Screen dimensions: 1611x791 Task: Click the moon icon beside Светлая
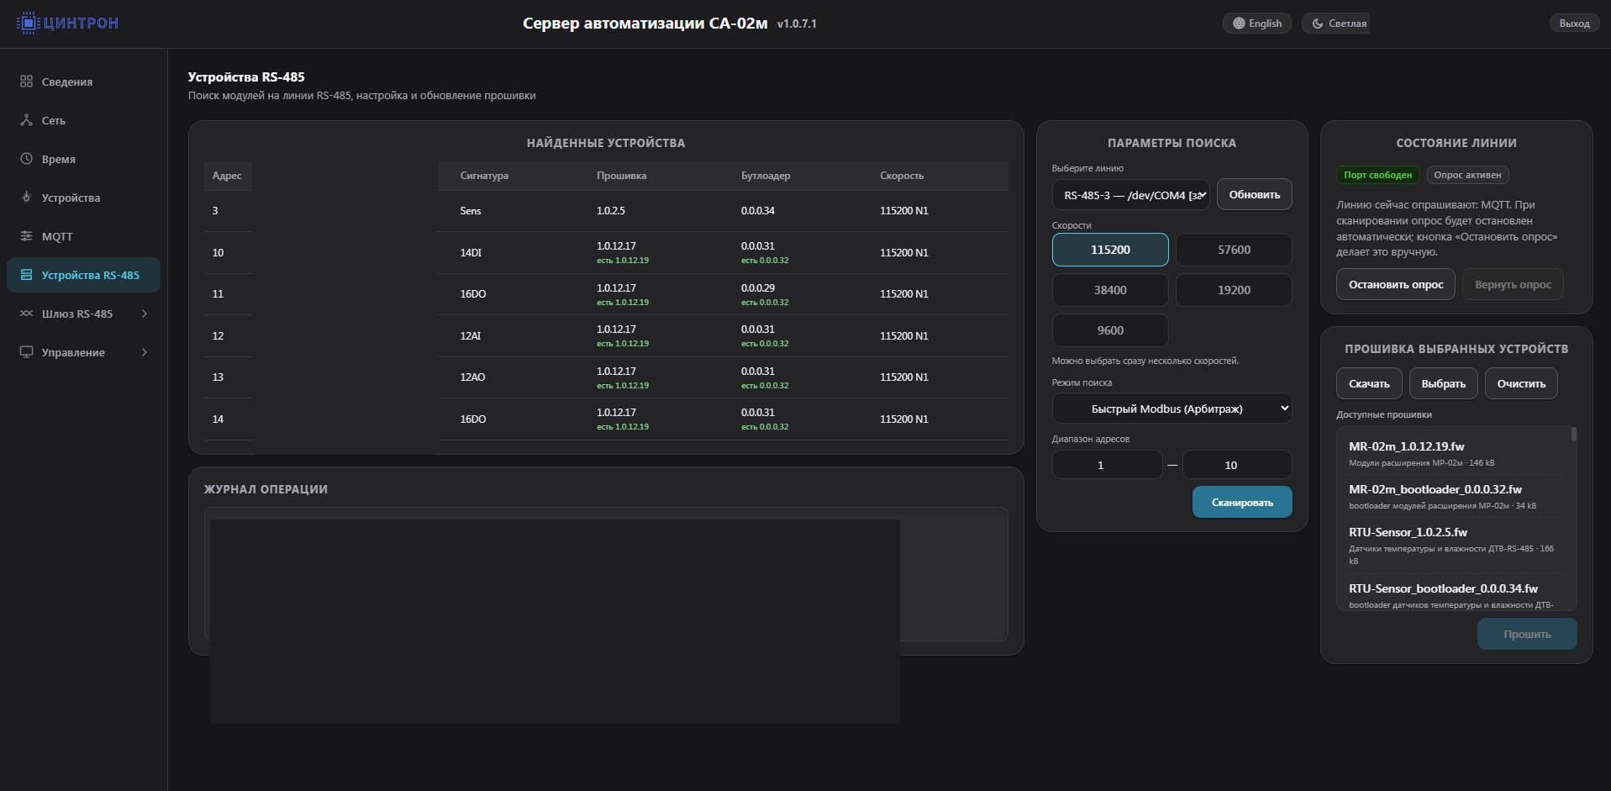(x=1318, y=24)
